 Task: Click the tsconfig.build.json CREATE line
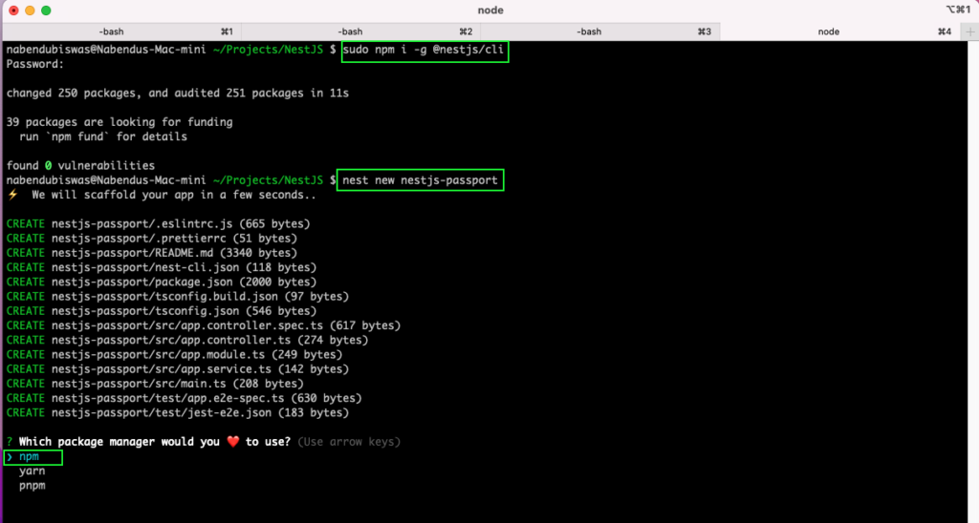pos(177,297)
